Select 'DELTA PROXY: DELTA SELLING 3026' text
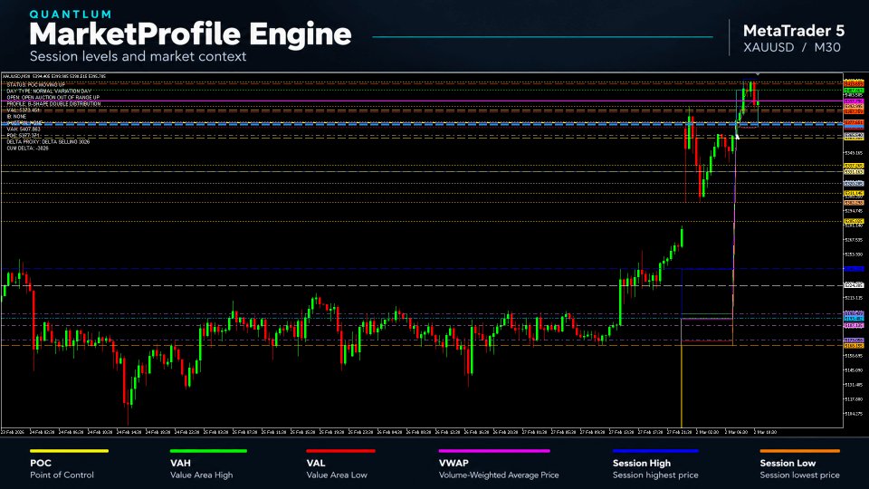This screenshot has height=489, width=869. (x=48, y=142)
